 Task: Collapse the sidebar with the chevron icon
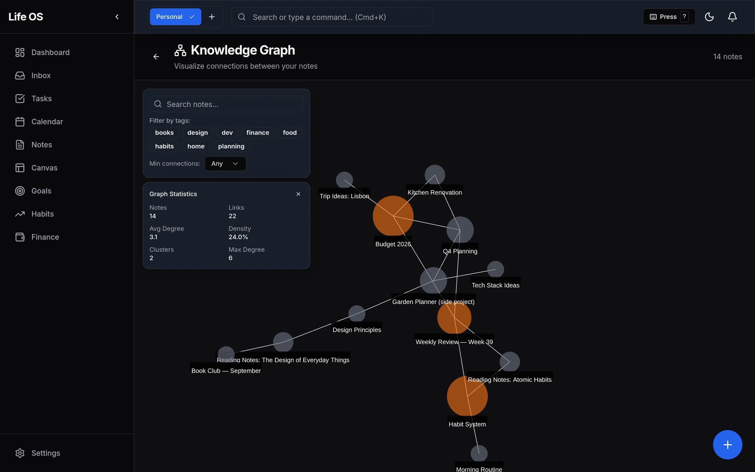[x=117, y=17]
